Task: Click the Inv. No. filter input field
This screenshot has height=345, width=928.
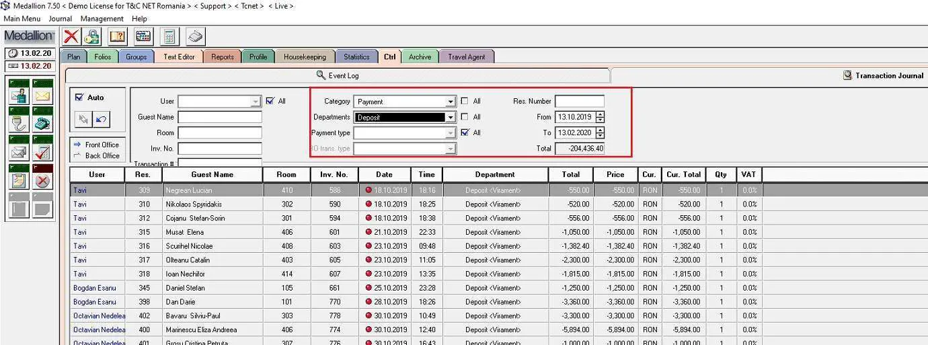Action: pyautogui.click(x=220, y=149)
